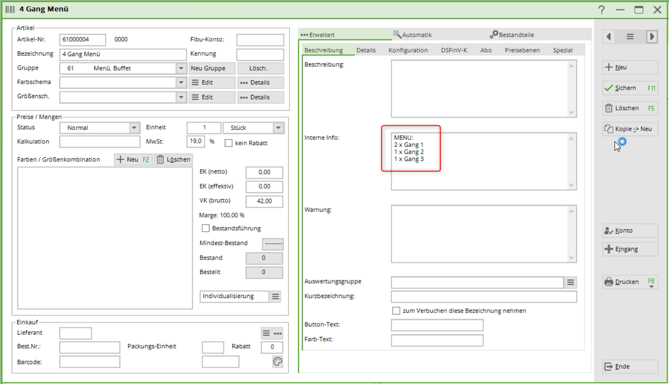Expand the Stück unit dropdown
Viewport: 669px width, 384px height.
point(278,128)
